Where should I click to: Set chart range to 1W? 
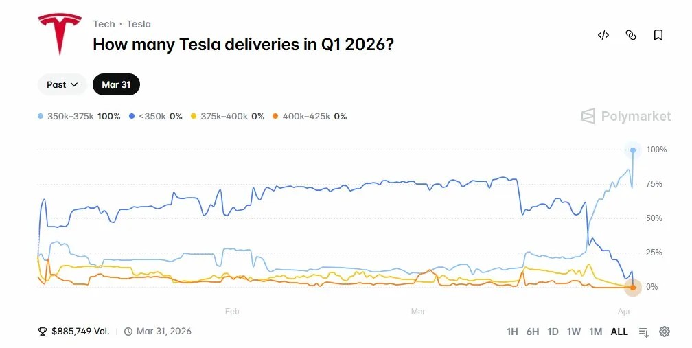[x=574, y=332]
